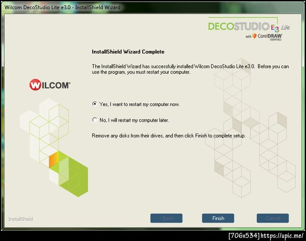306x241 pixels.
Task: Click the 'InstallShield Wizard Complete' heading
Action: 128,51
